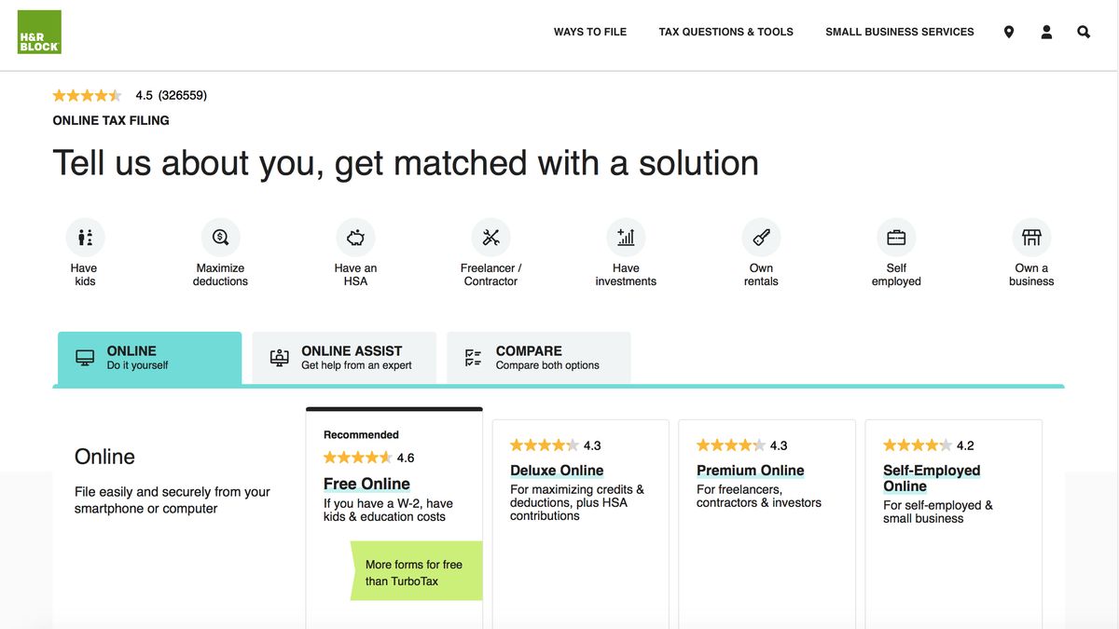Switch to the ONLINE ASSIST tab
The height and width of the screenshot is (629, 1119).
[343, 357]
